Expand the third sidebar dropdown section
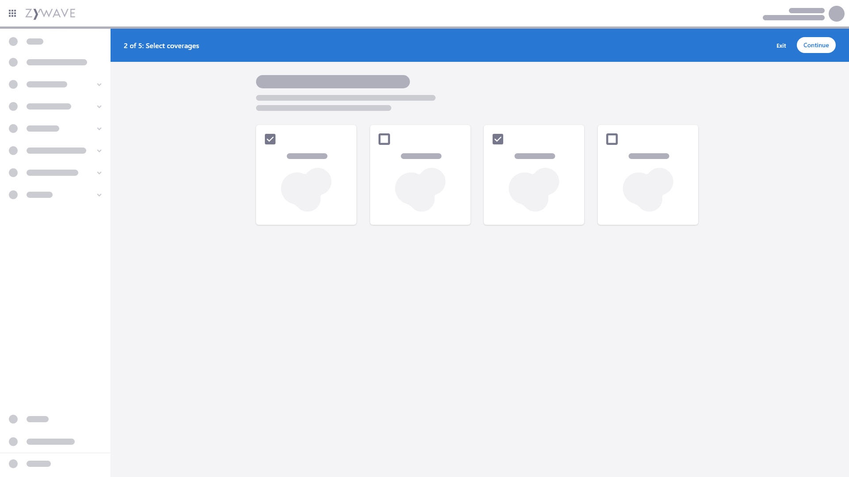 (99, 129)
